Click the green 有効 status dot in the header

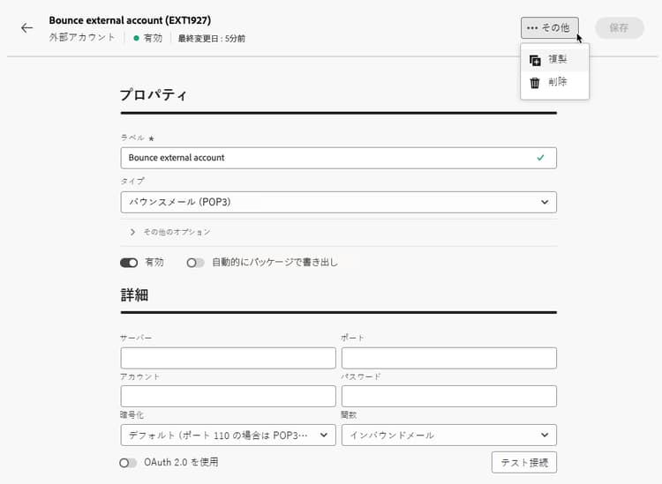(x=136, y=38)
